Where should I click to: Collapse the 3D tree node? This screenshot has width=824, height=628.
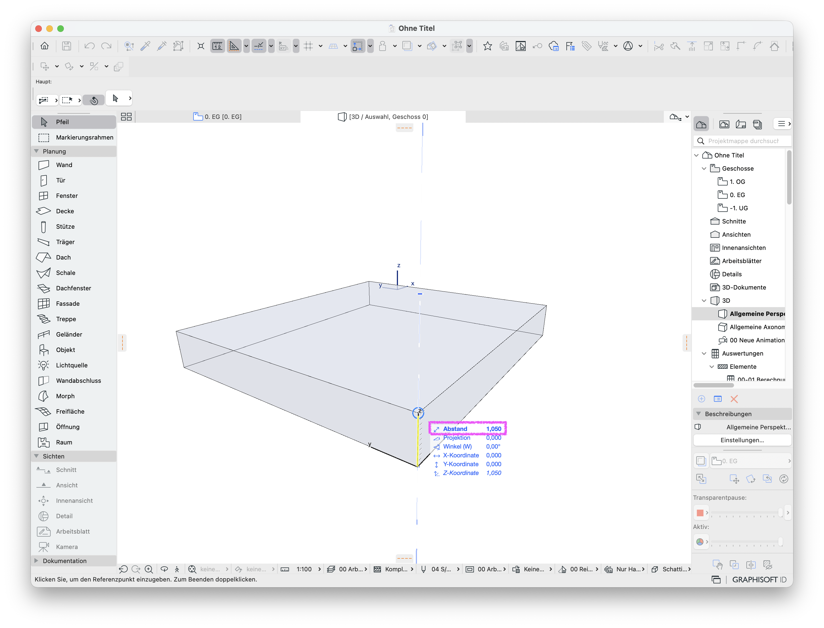pos(704,301)
